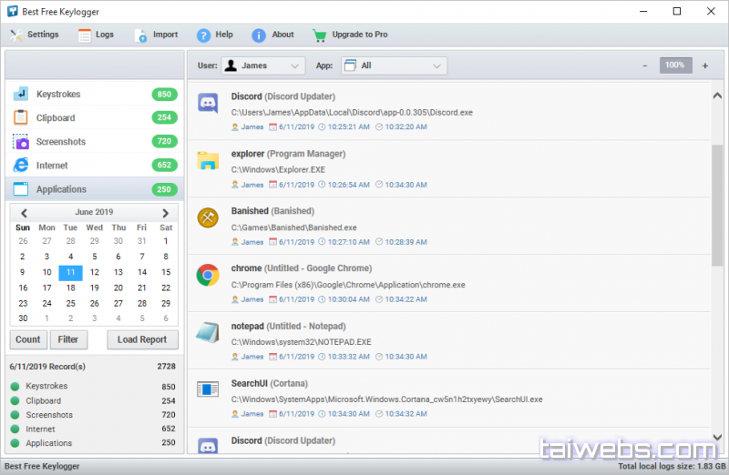Click the Filter button
Image resolution: width=729 pixels, height=475 pixels.
pyautogui.click(x=68, y=339)
